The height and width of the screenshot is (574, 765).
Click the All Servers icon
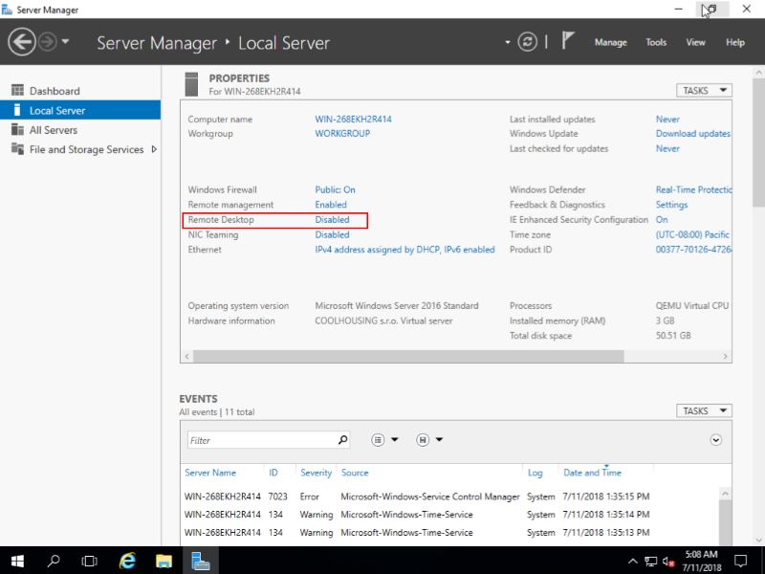point(17,129)
